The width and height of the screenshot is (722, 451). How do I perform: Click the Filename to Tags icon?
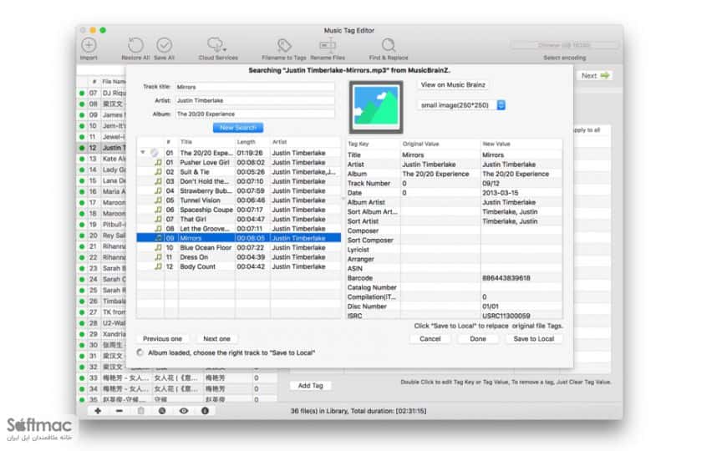click(x=284, y=45)
